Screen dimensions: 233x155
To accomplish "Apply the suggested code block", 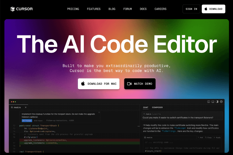I will pyautogui.click(x=217, y=137).
